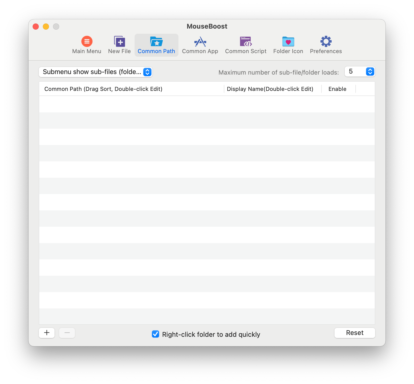This screenshot has height=384, width=414.
Task: Expand the Submenu show sub-files dropdown
Action: [96, 72]
